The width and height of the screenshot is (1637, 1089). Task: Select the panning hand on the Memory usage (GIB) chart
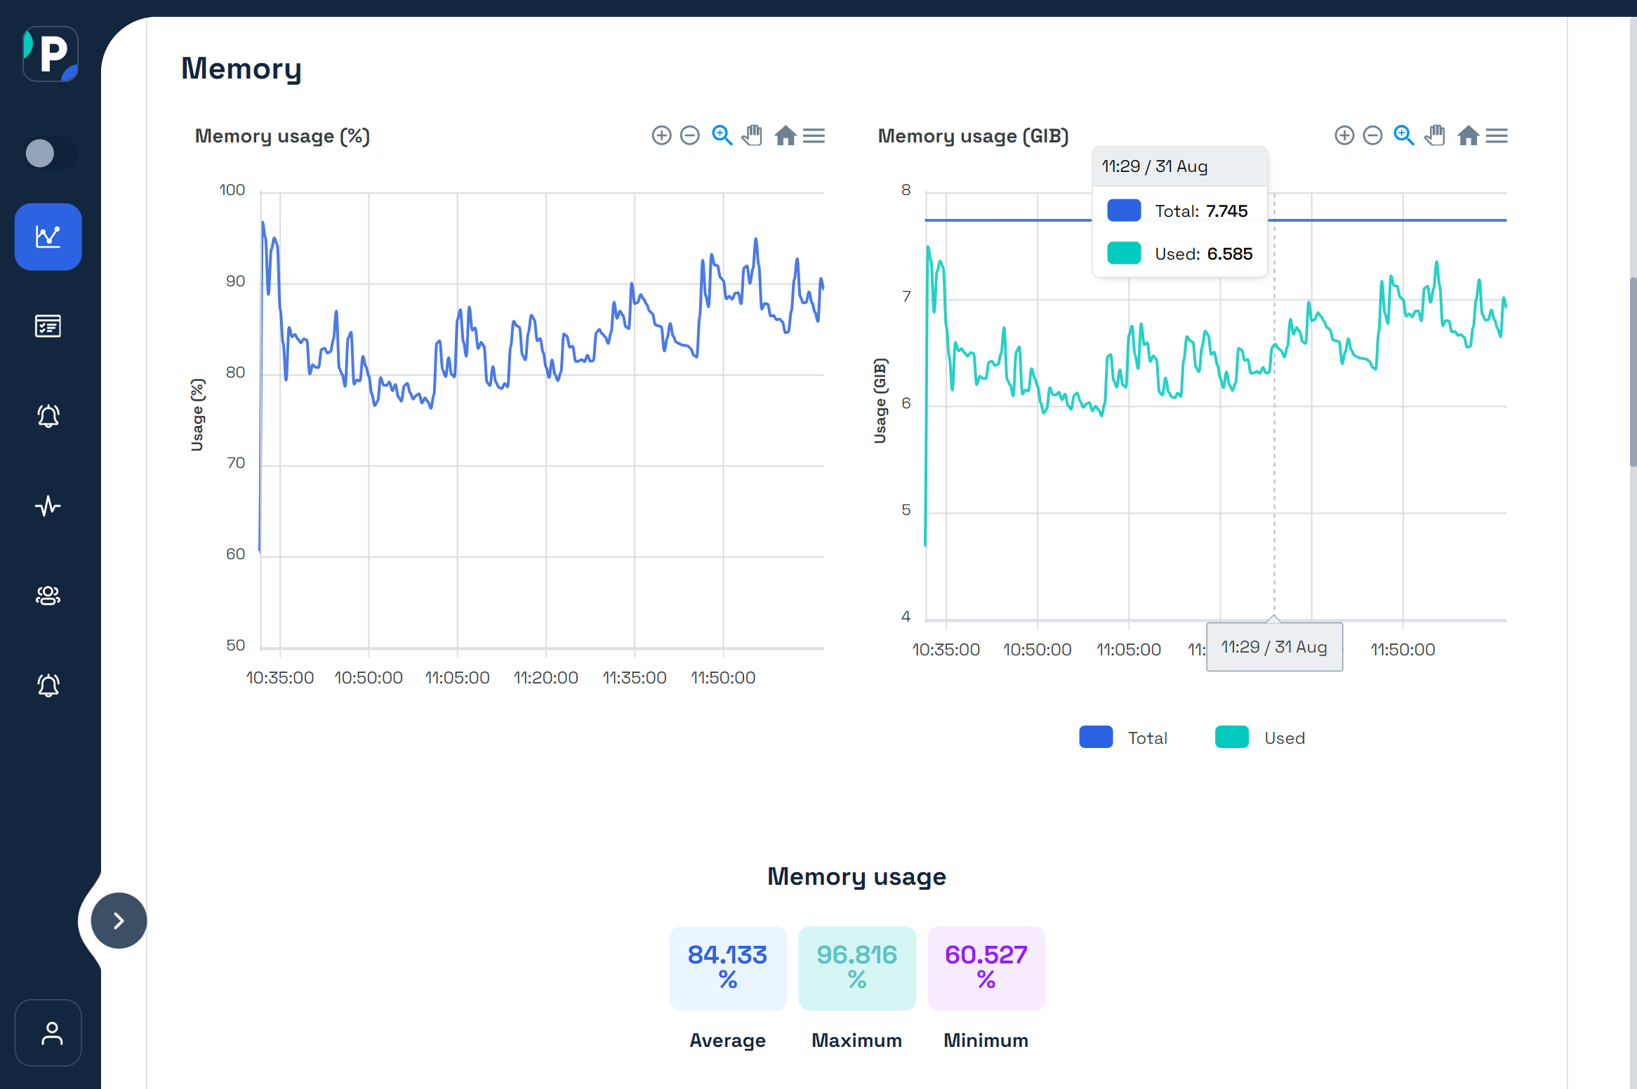pos(1435,135)
